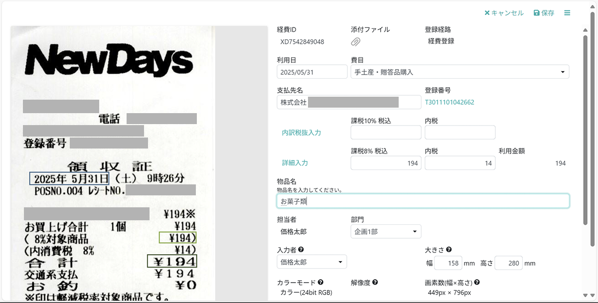
Task: Click the highlighted date 2025年 5月31日 on receipt
Action: coord(69,177)
